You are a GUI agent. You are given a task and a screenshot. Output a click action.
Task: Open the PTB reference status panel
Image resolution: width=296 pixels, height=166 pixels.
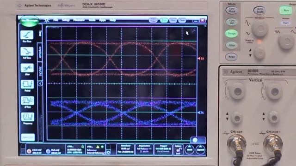coord(95,149)
